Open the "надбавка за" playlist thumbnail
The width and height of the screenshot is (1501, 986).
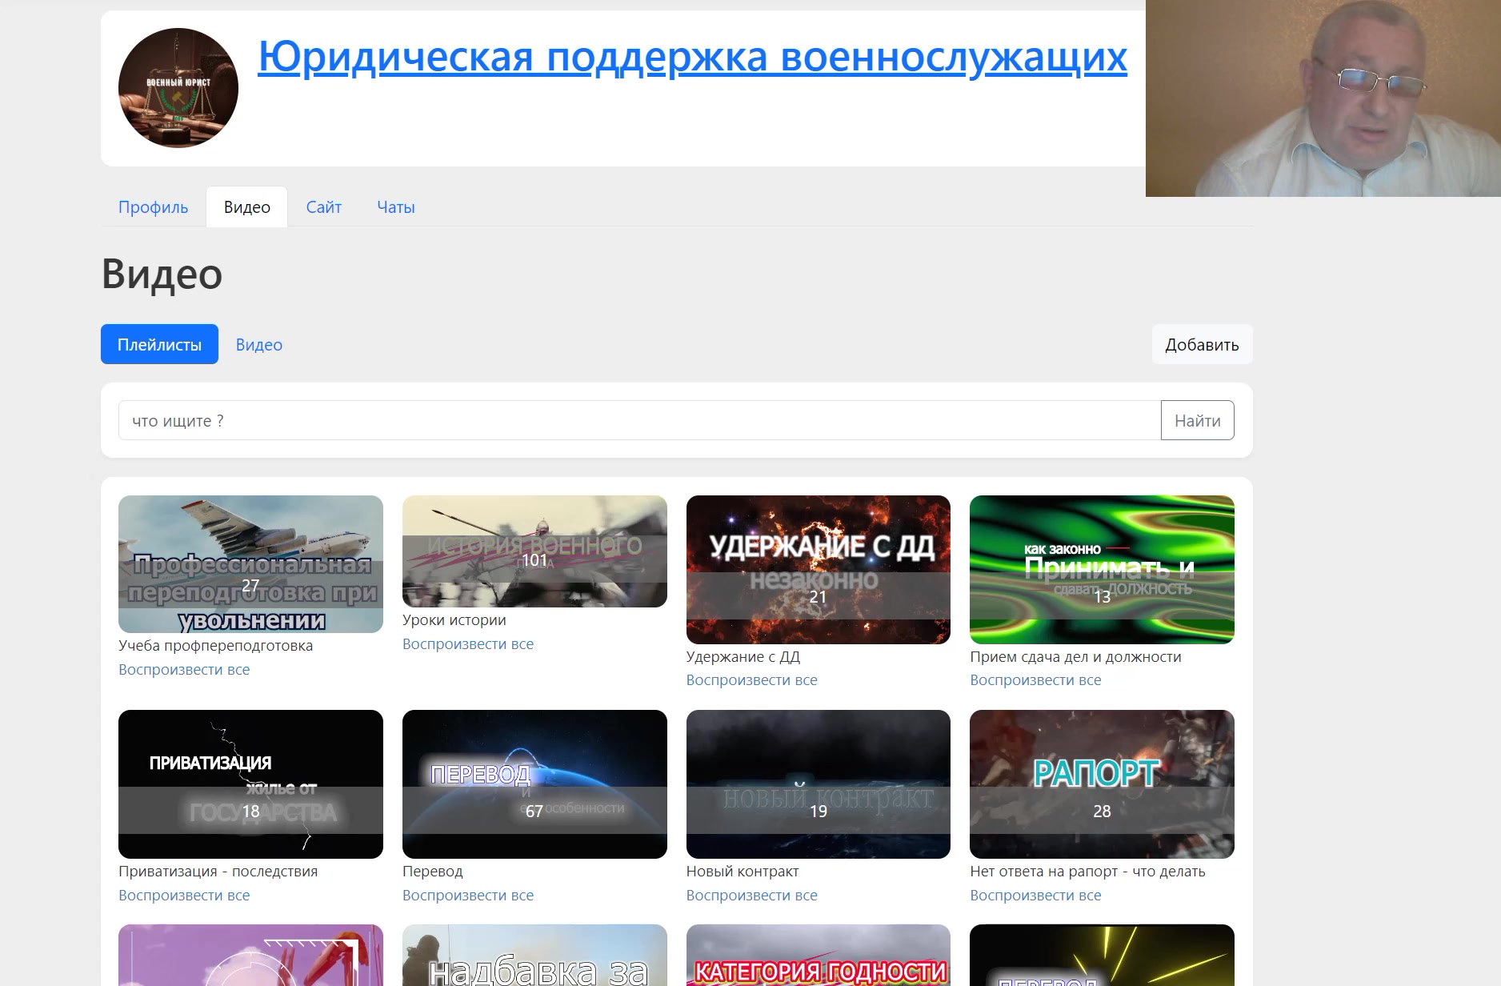coord(534,956)
